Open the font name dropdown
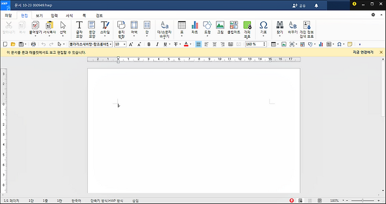The image size is (386, 204). (x=110, y=45)
